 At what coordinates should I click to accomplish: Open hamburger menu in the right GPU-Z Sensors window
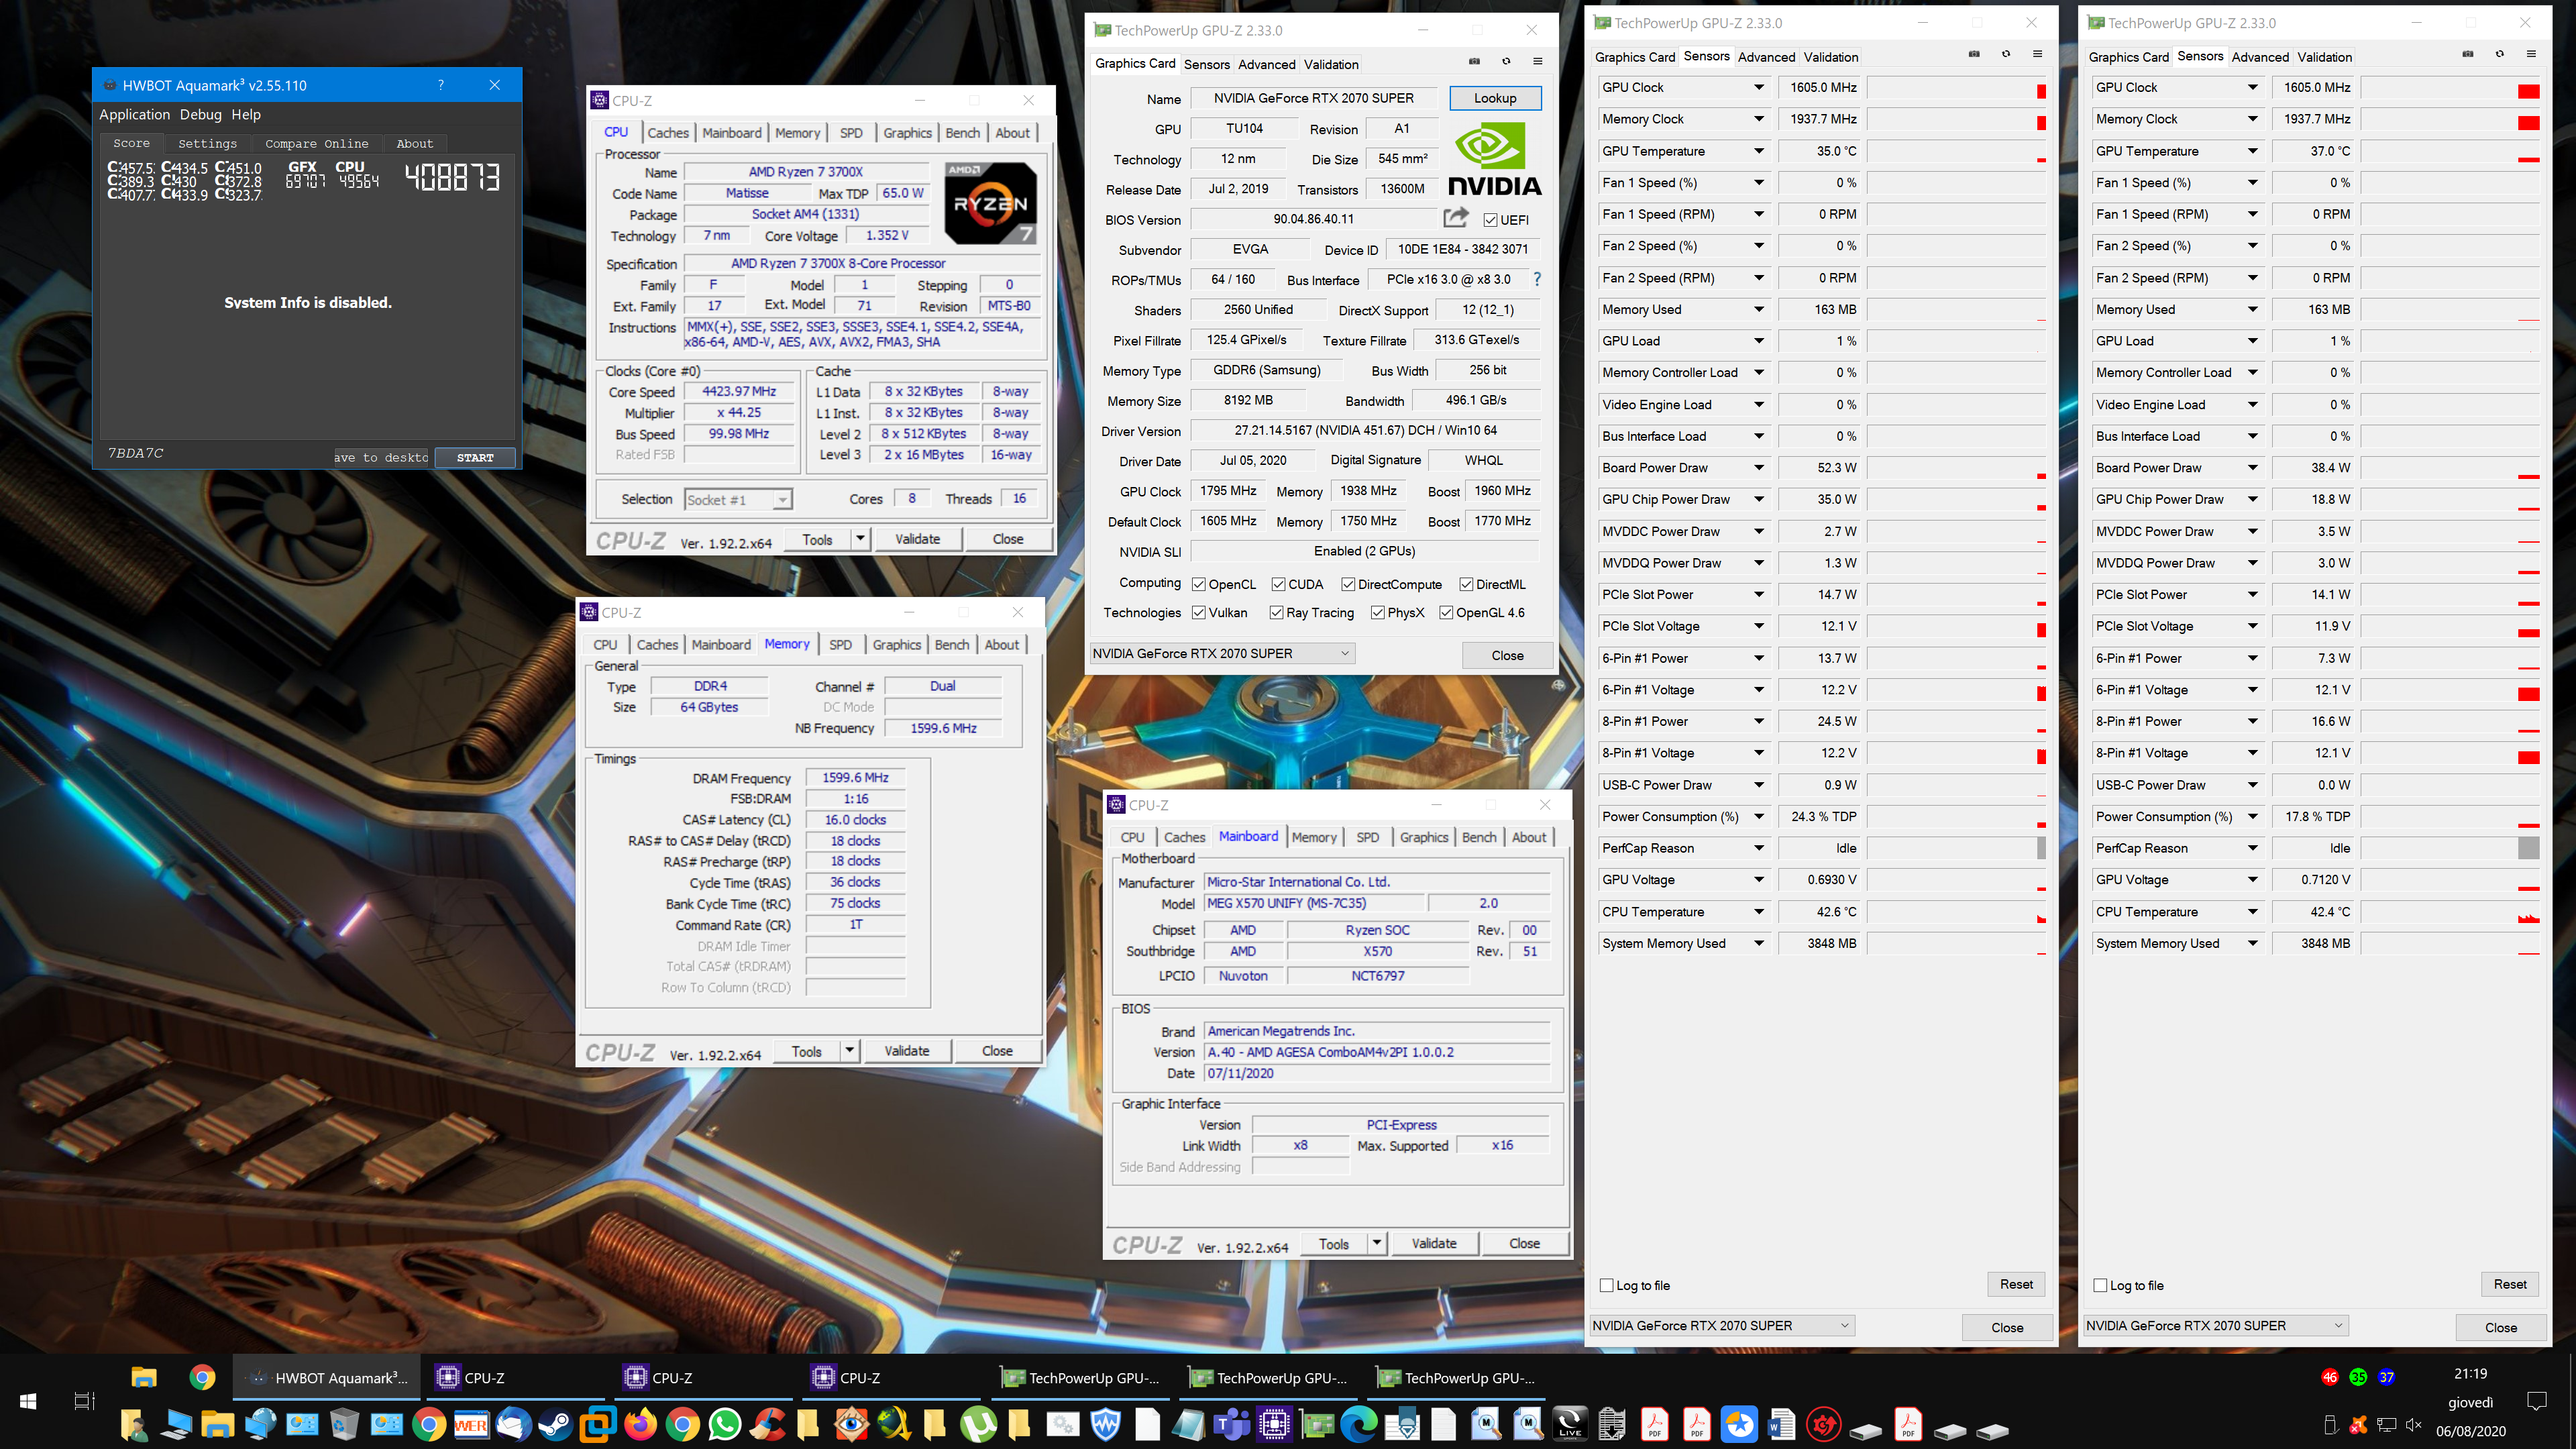click(x=2532, y=54)
